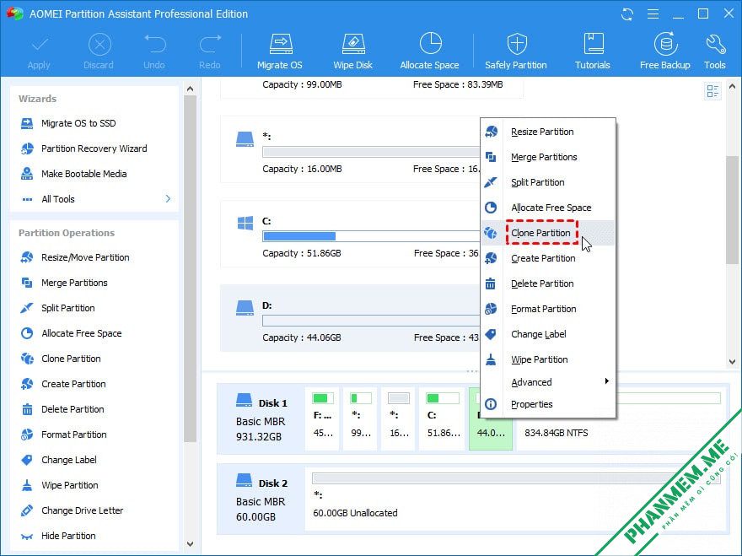Open the Safely Partition tool
Screen dimensions: 742x556
516,51
